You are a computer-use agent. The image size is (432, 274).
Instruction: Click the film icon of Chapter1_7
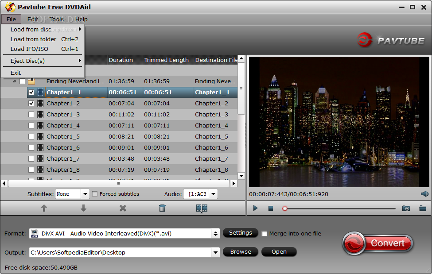point(40,158)
